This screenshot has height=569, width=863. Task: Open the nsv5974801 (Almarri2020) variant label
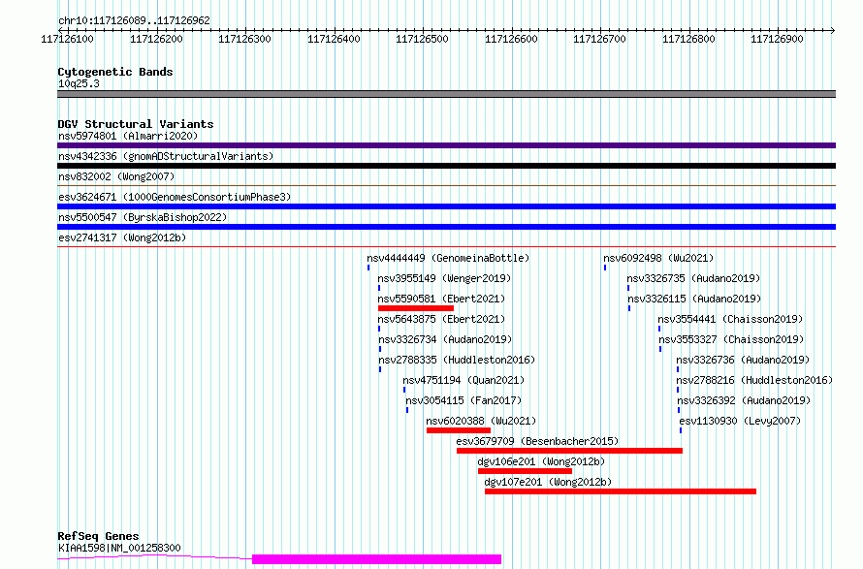(x=128, y=136)
